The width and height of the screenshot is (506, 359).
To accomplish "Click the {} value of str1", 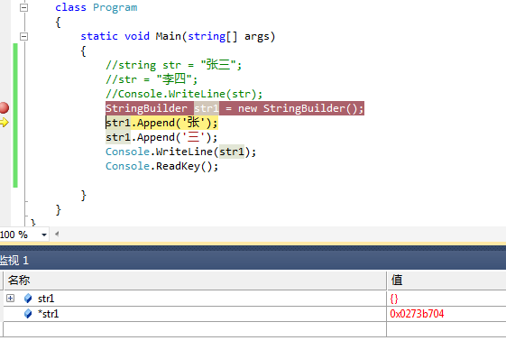I will click(x=393, y=299).
